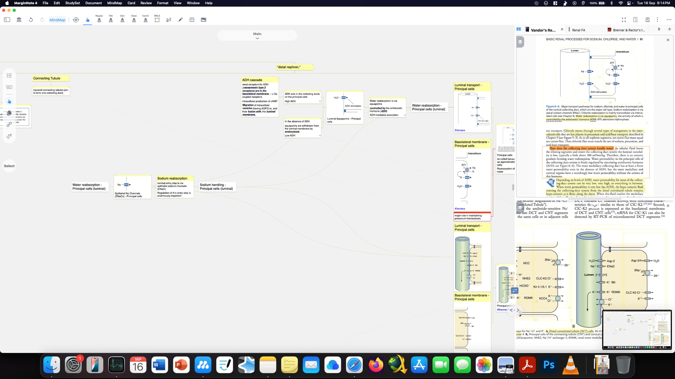Add a new document tab
This screenshot has height=379, width=675.
pyautogui.click(x=669, y=29)
